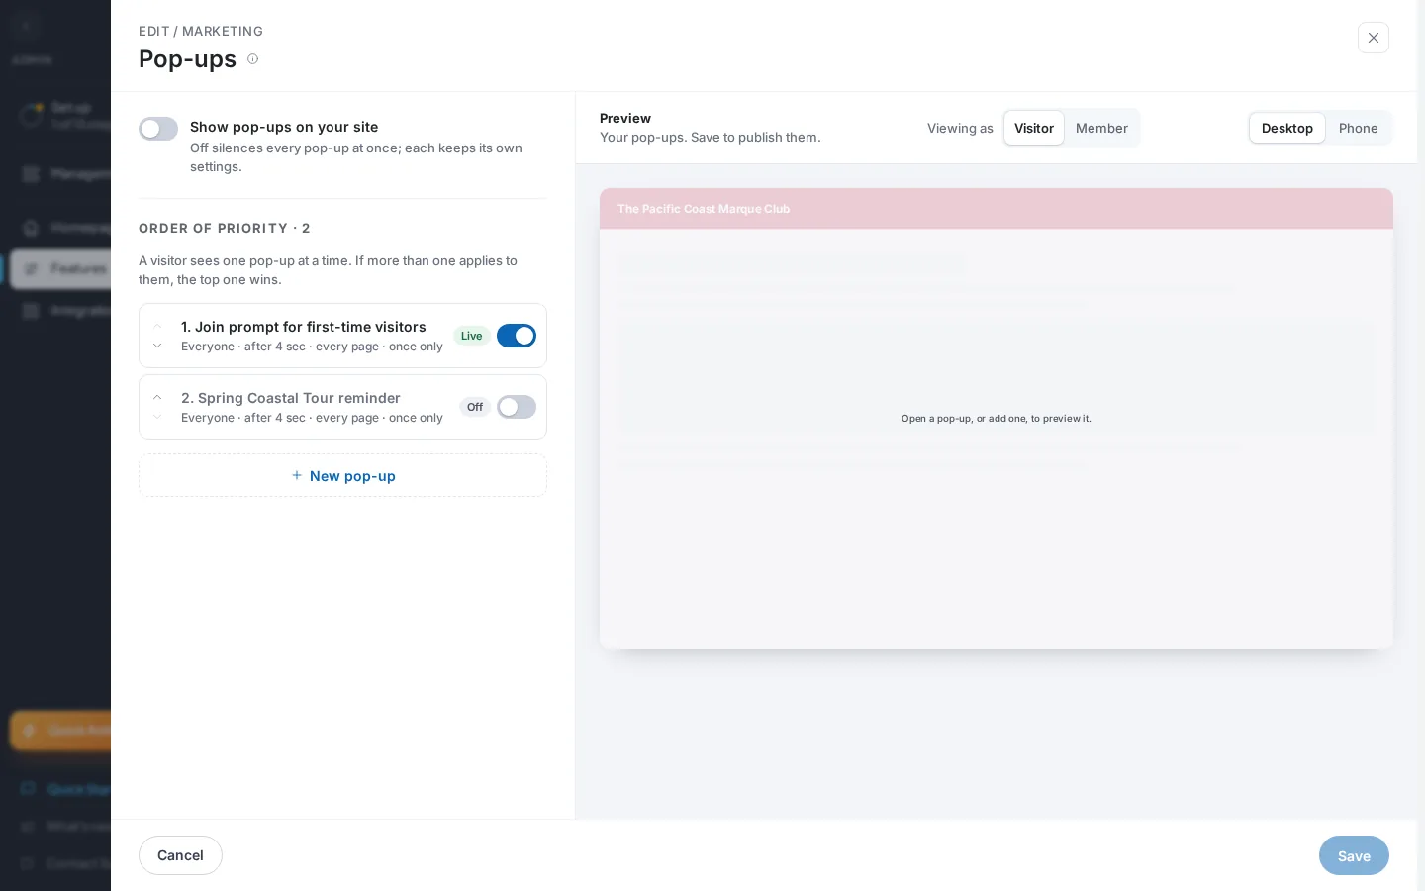Click the 'Open a pop-up' preview placeholder text
Image resolution: width=1425 pixels, height=891 pixels.
pyautogui.click(x=997, y=419)
